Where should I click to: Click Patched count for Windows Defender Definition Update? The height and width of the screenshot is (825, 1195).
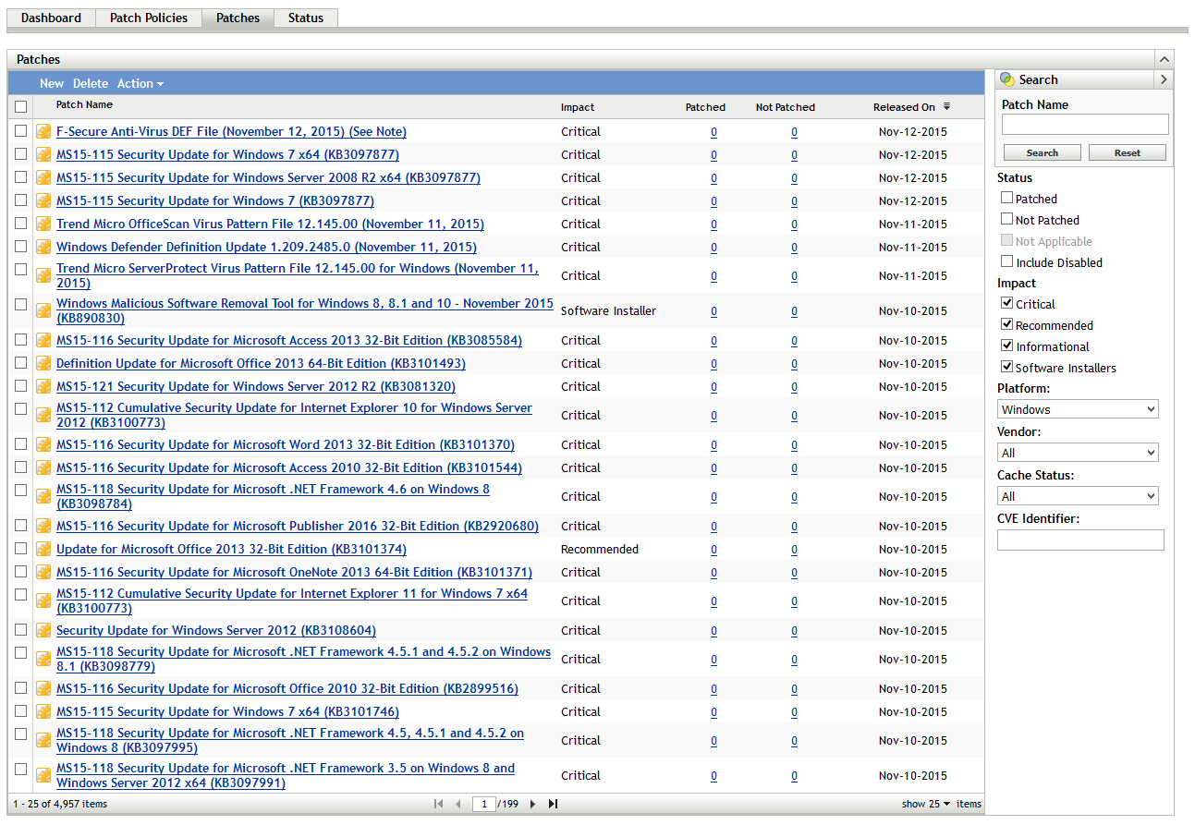point(713,248)
